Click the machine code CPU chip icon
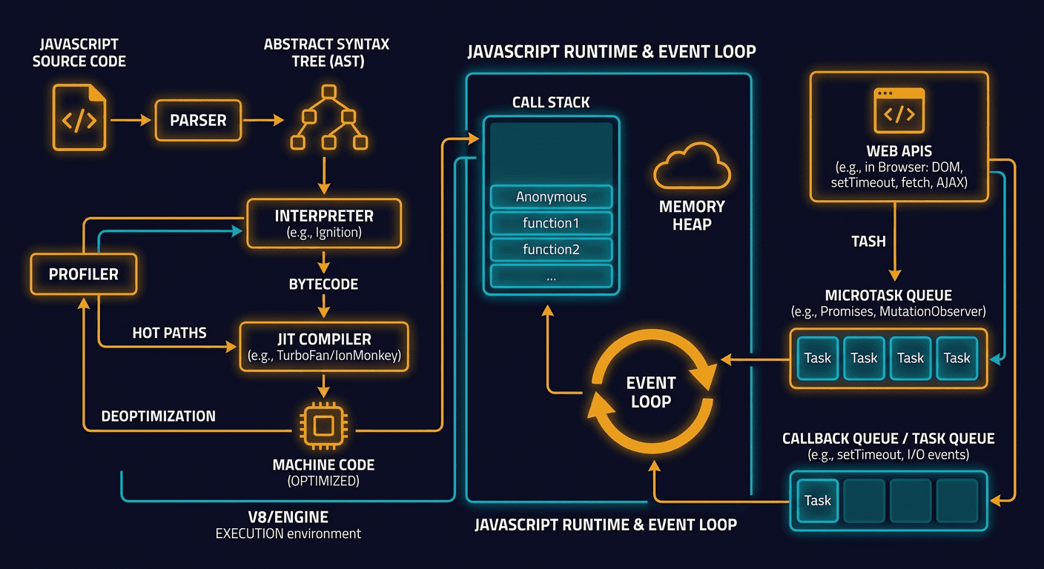 pyautogui.click(x=324, y=426)
